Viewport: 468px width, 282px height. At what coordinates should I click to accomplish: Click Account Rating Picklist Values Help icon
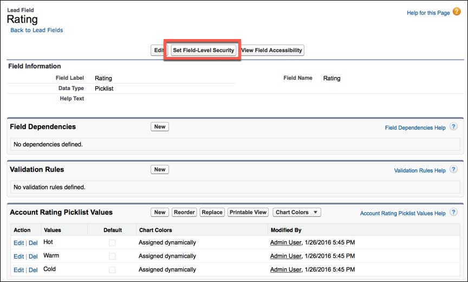pos(453,213)
